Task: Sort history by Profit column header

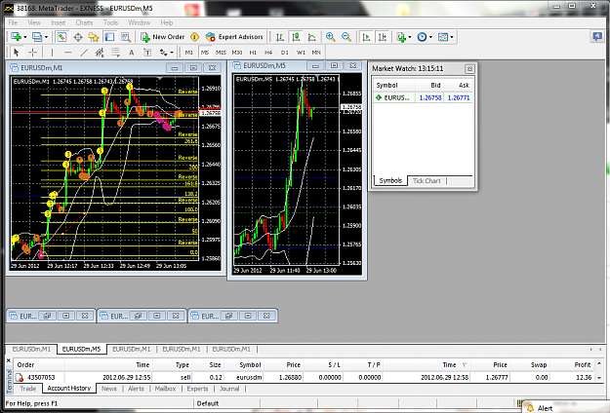Action: (572, 365)
